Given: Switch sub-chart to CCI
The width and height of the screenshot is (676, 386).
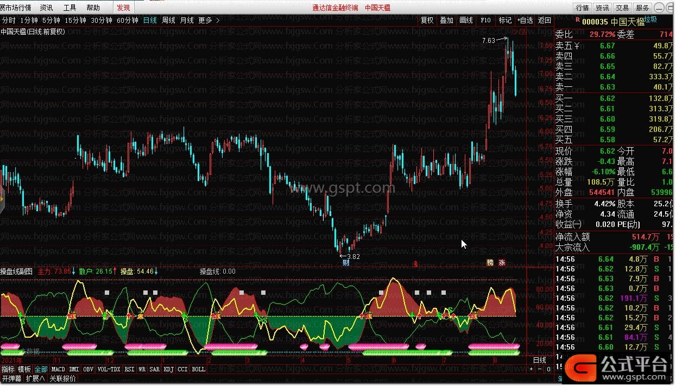Looking at the screenshot, I should click(x=183, y=369).
